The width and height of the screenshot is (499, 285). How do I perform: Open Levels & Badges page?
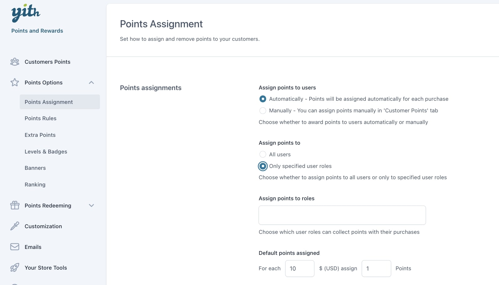click(46, 152)
